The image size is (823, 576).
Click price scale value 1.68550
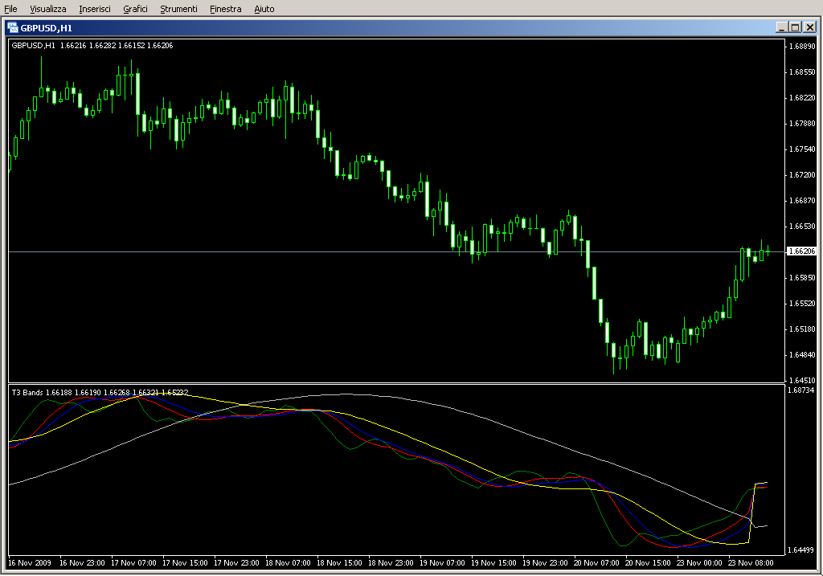[x=803, y=71]
